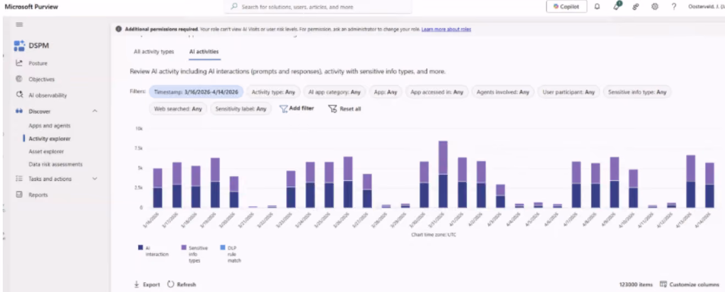This screenshot has height=292, width=725.
Task: Open AI observability via its icon
Action: pyautogui.click(x=19, y=95)
